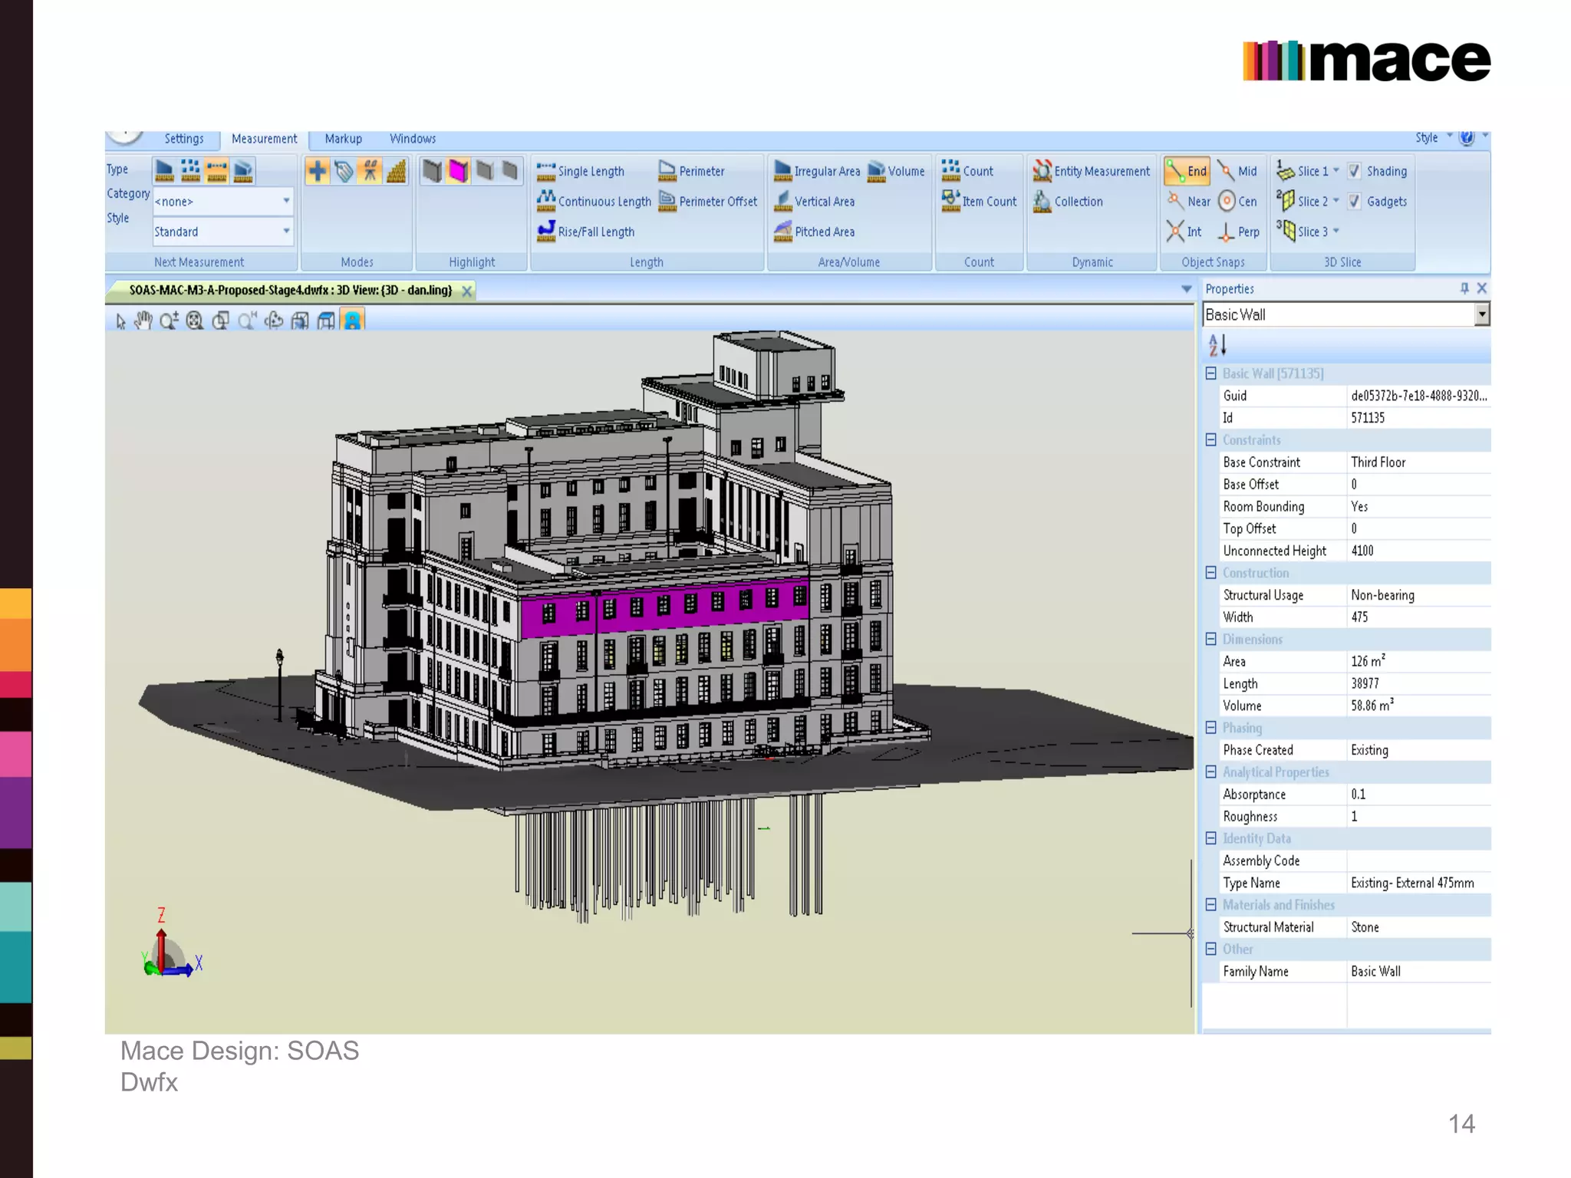Select the Irregular Area tool
This screenshot has height=1178, width=1571.
coord(817,171)
